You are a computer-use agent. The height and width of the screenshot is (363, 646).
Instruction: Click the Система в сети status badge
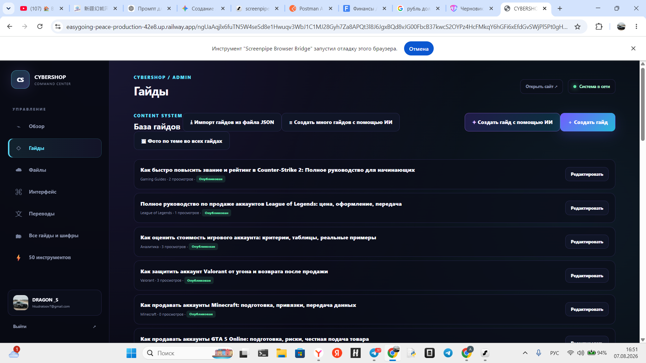pyautogui.click(x=591, y=87)
